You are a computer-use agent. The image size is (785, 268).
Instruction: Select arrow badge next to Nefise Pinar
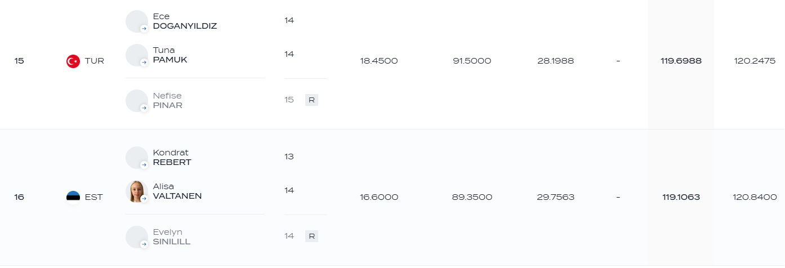coord(144,108)
